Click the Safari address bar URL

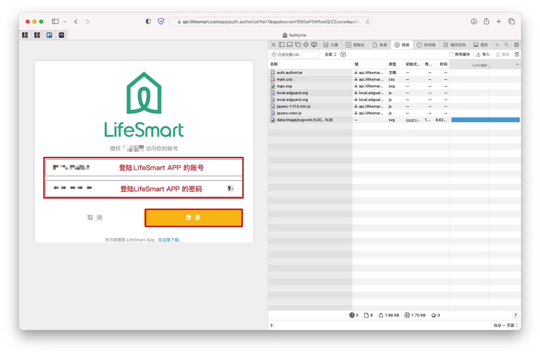pyautogui.click(x=271, y=22)
